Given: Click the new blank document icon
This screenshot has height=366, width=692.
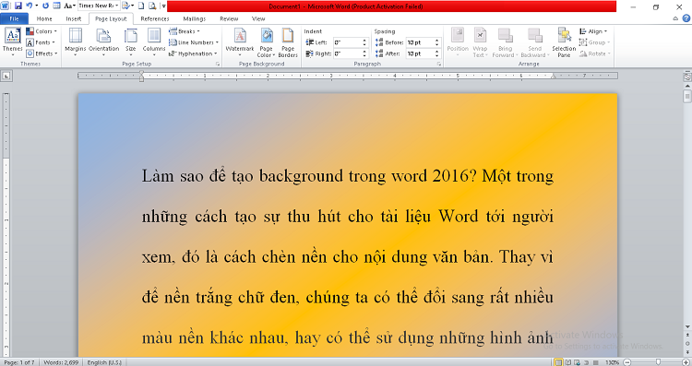Looking at the screenshot, I should (141, 6).
